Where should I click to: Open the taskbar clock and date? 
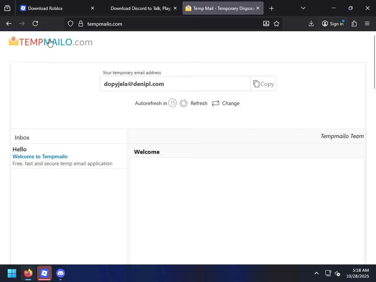(358, 273)
